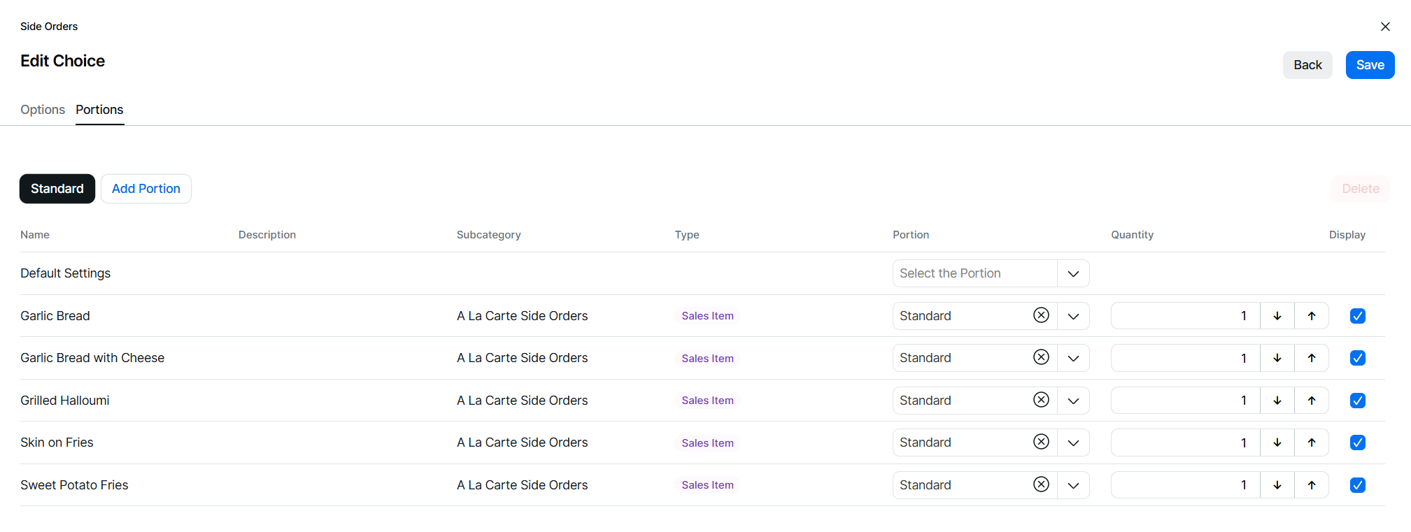
Task: Clear the Standard portion for Garlic Bread
Action: [1041, 315]
